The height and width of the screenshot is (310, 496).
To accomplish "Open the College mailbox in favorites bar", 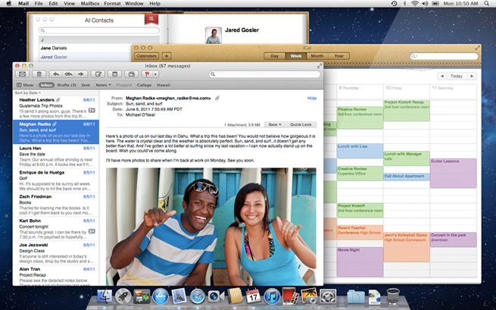I will [144, 85].
